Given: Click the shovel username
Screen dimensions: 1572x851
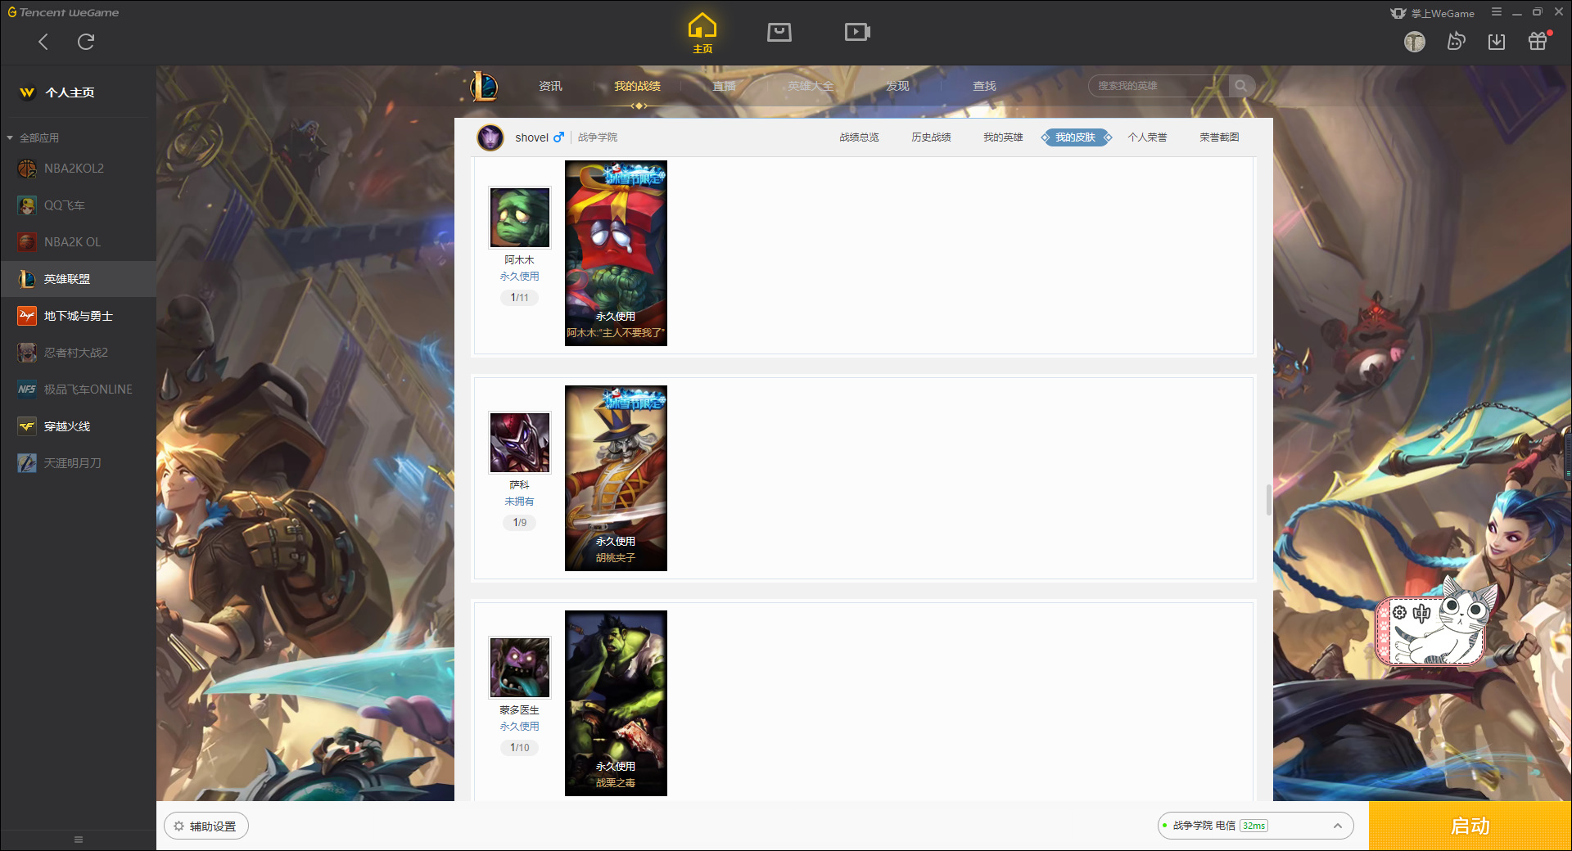Looking at the screenshot, I should [x=531, y=137].
